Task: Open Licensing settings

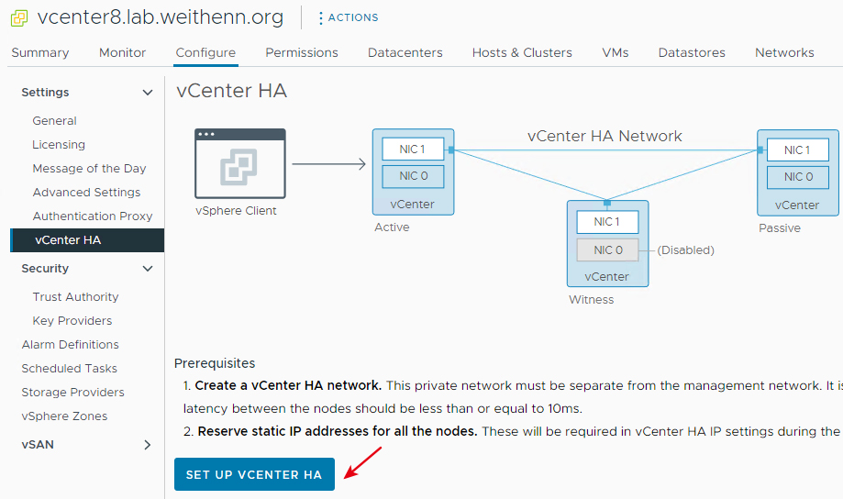Action: pos(59,145)
